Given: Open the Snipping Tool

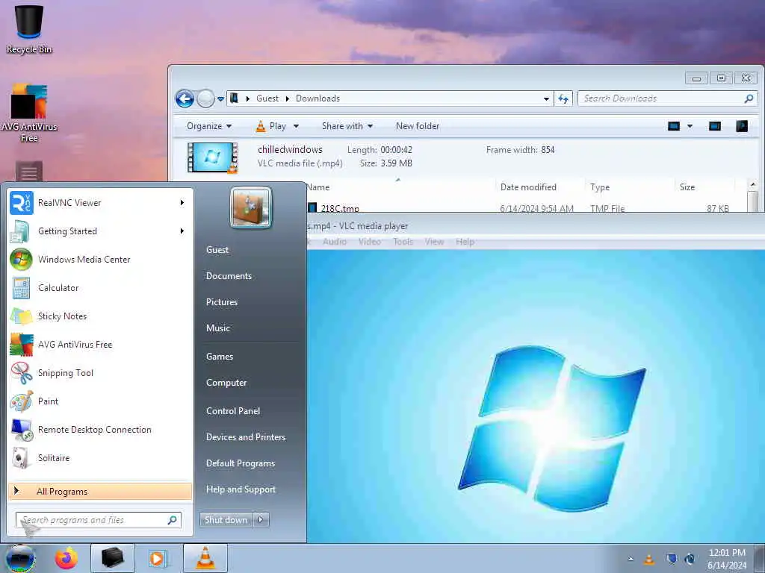Looking at the screenshot, I should (x=100, y=373).
